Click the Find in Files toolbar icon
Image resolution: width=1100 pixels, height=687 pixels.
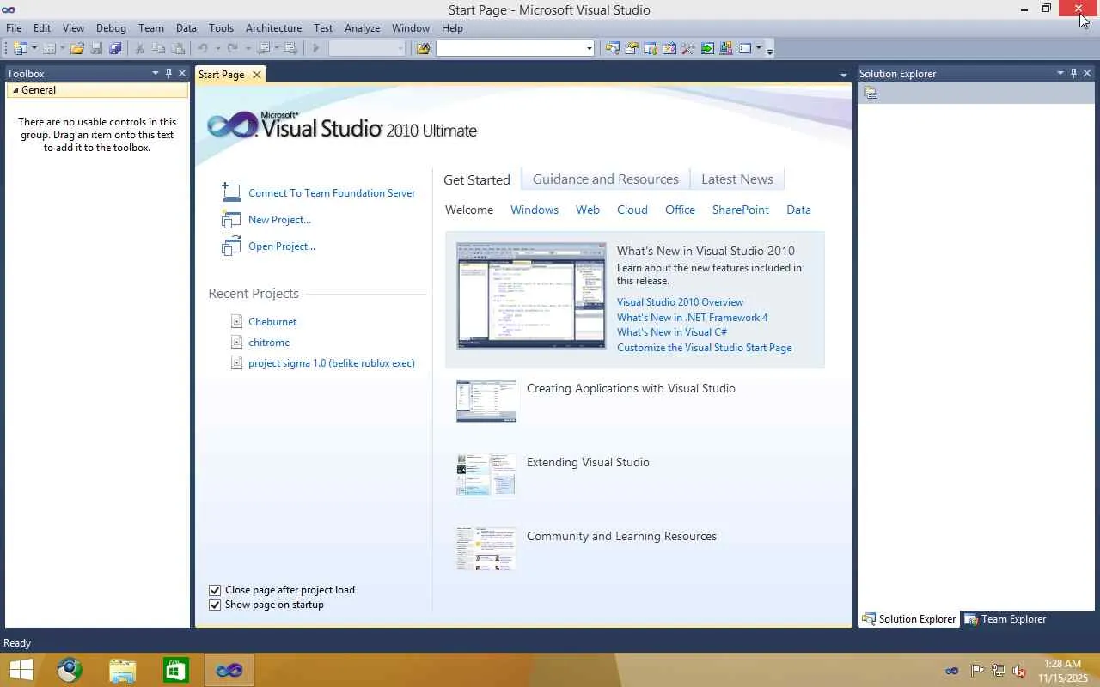(x=423, y=49)
